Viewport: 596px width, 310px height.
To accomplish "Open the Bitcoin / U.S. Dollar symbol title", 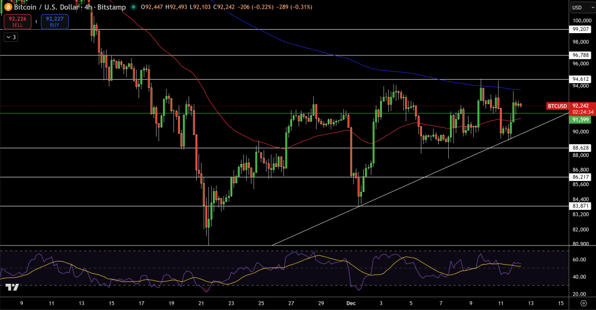I will point(70,7).
